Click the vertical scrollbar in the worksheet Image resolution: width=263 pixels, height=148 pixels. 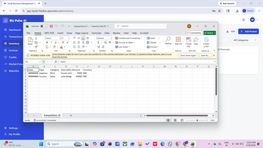pos(216,82)
